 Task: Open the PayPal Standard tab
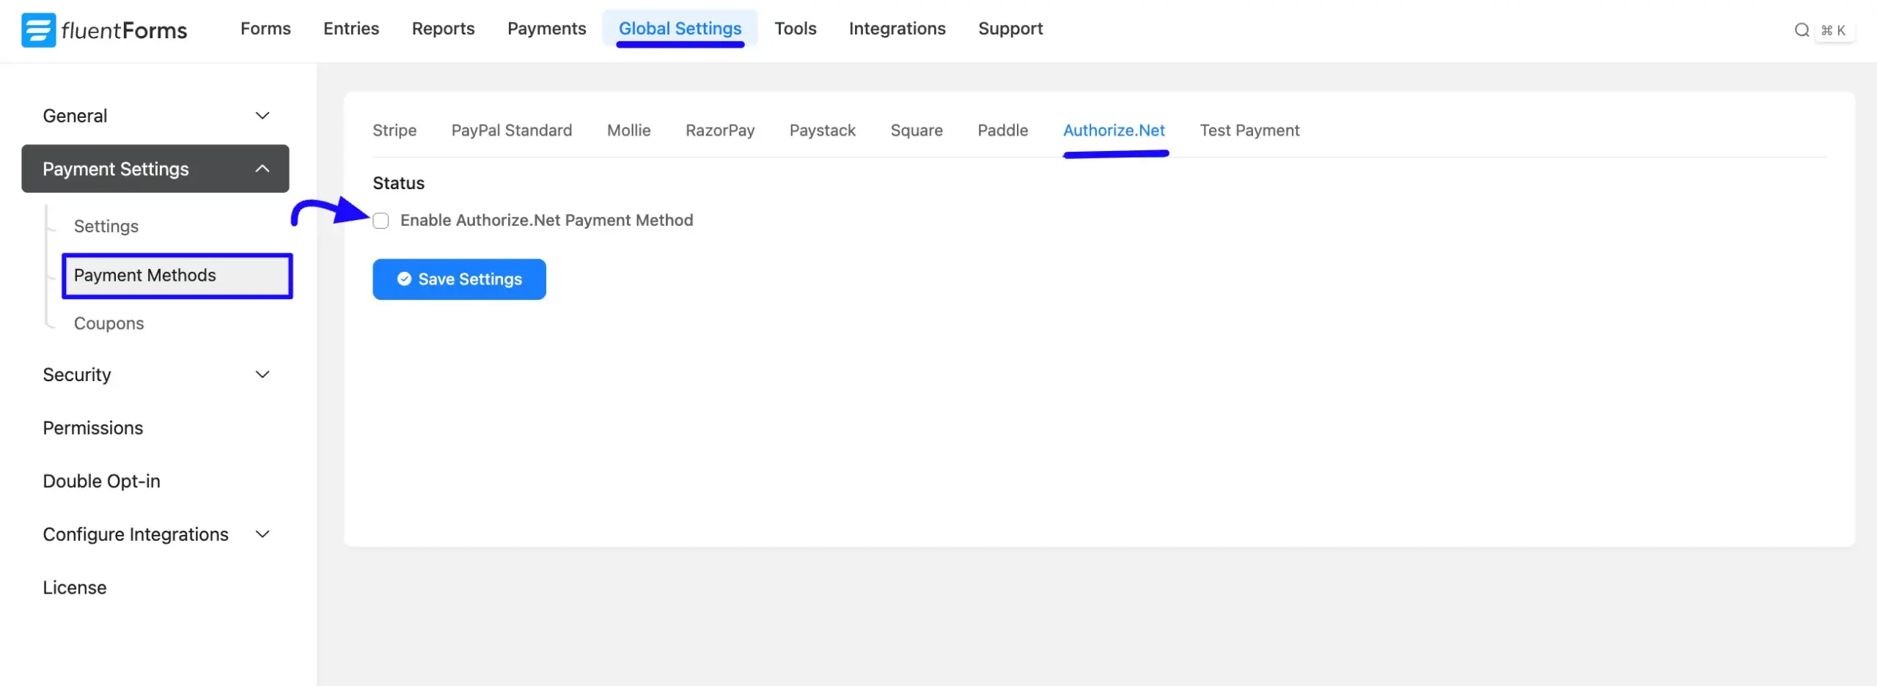(511, 130)
